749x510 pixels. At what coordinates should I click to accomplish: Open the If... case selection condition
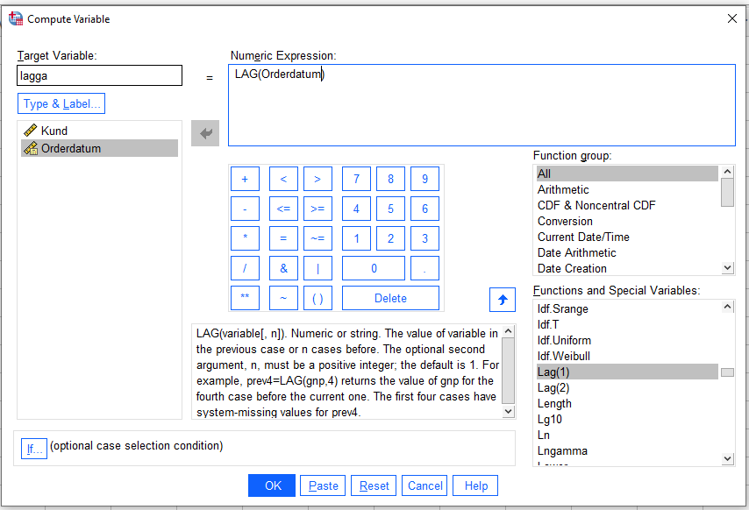[34, 449]
